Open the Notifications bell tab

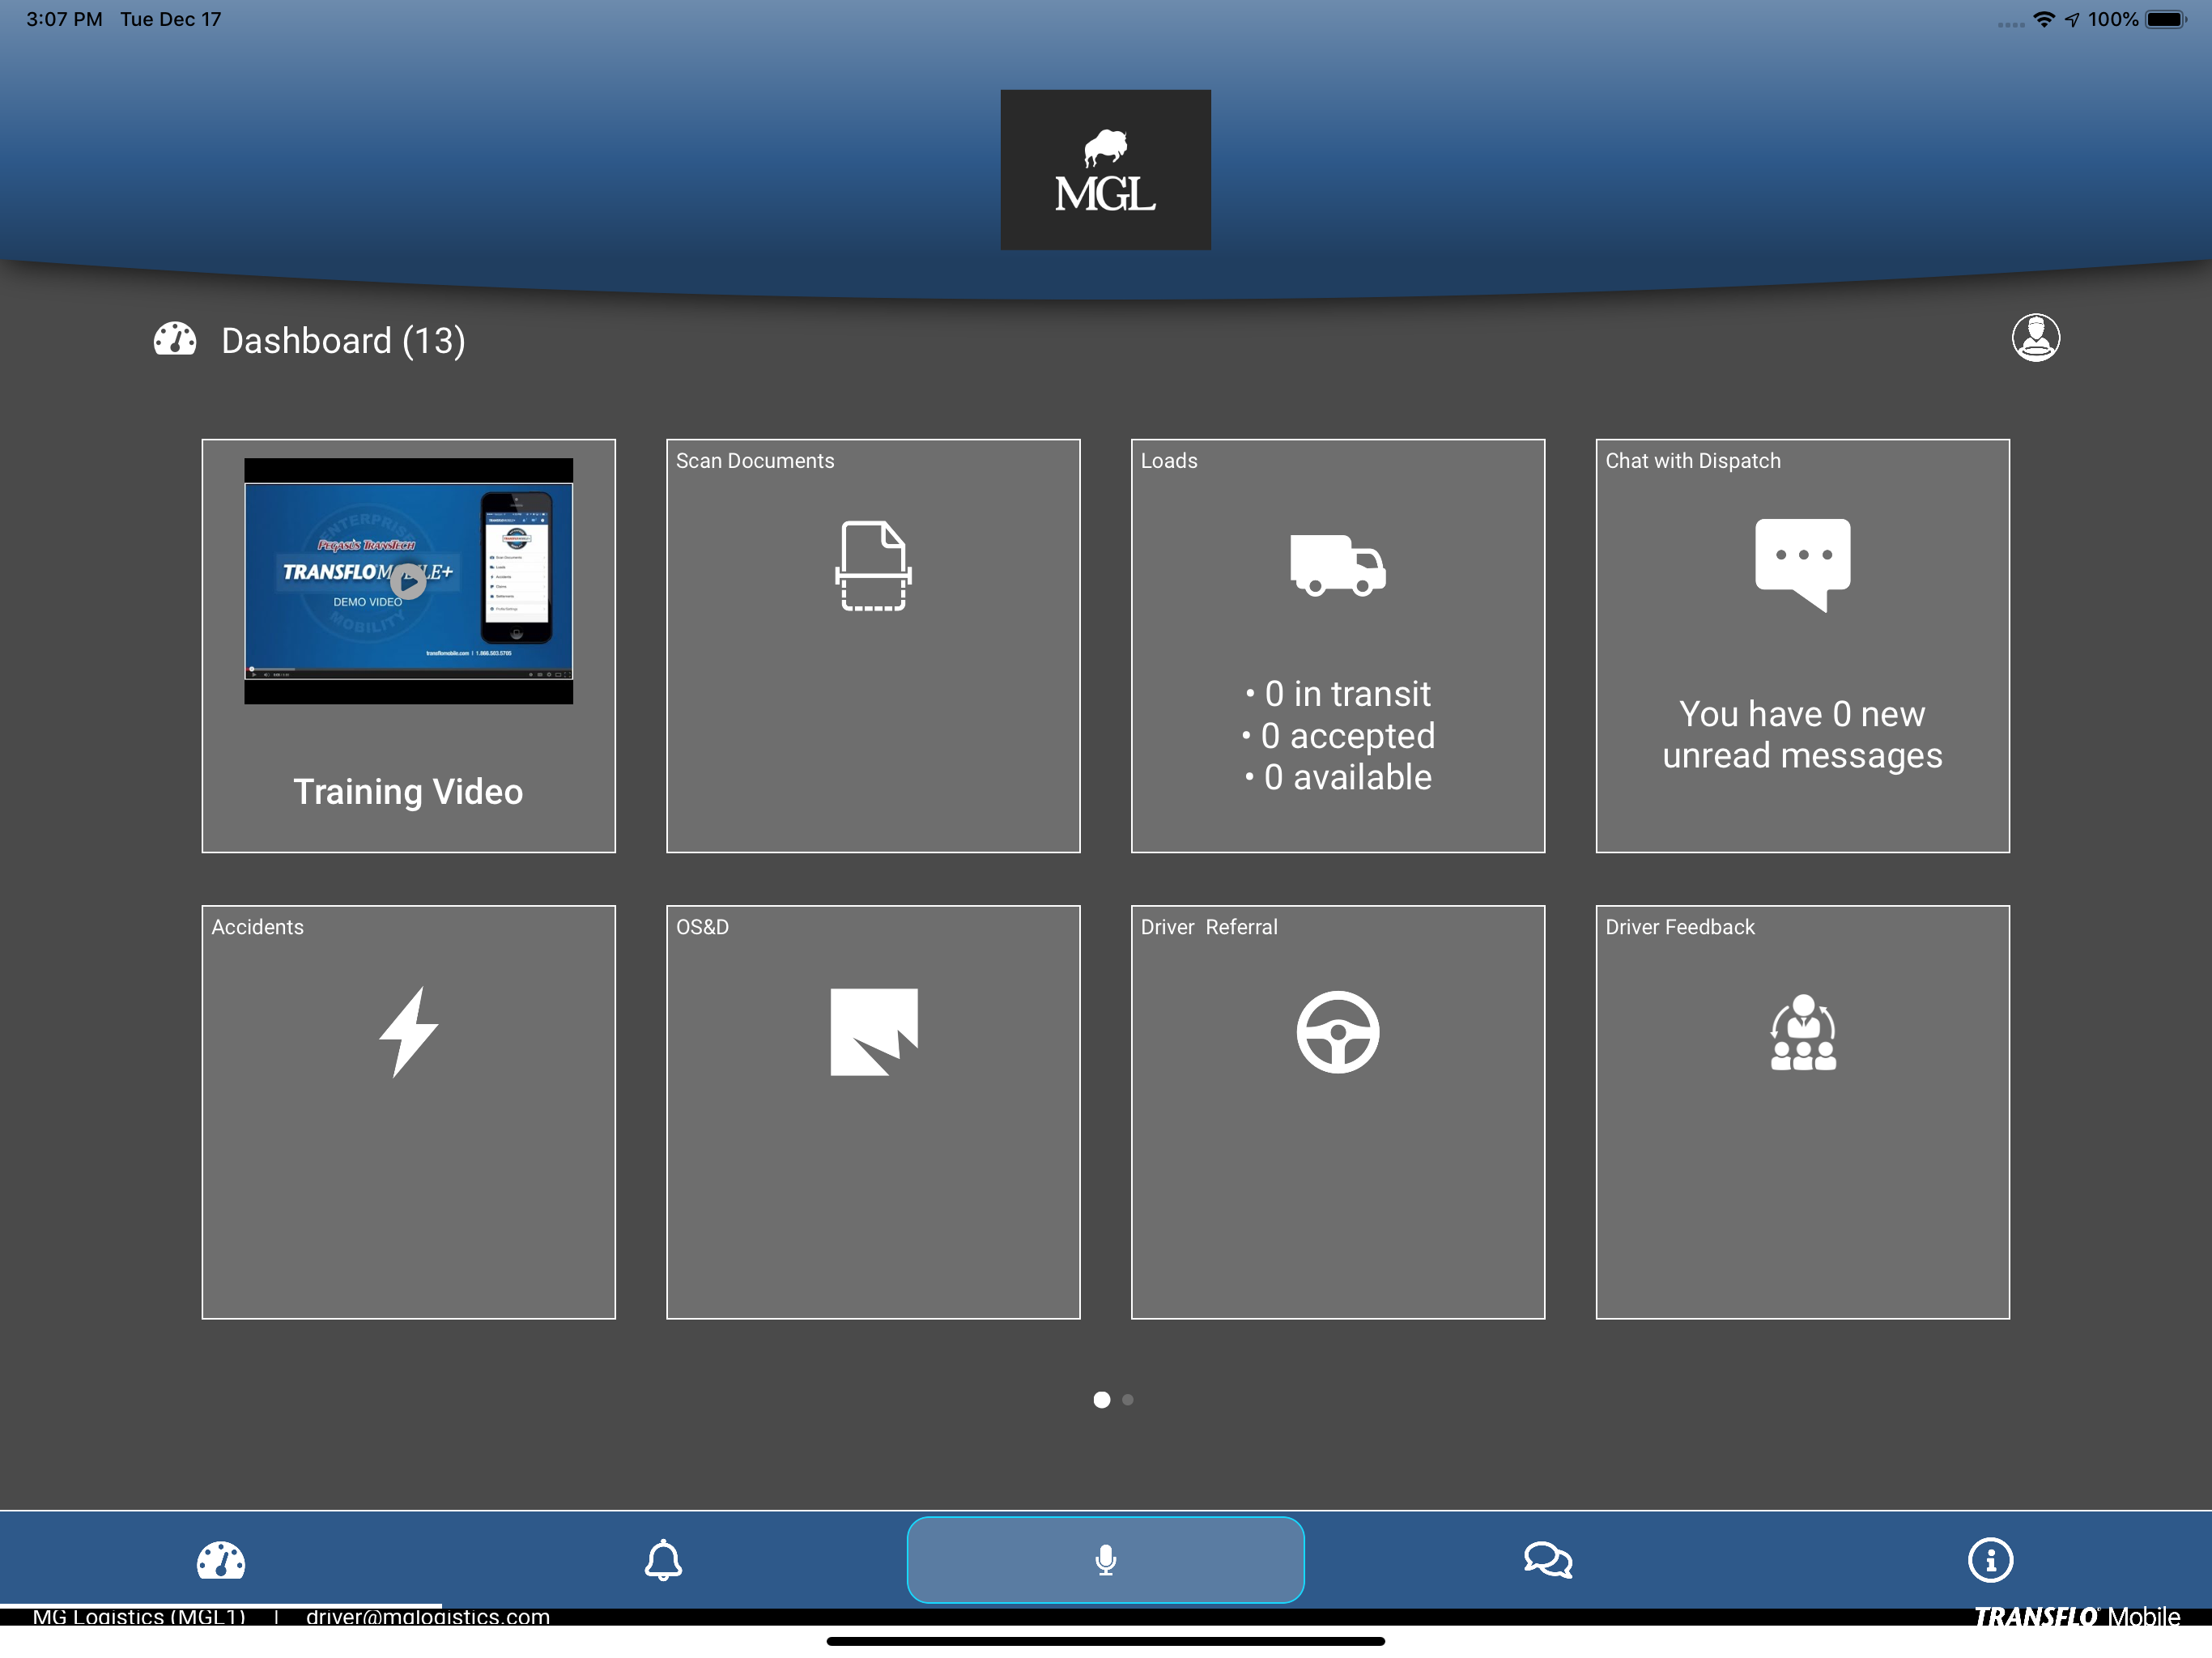tap(663, 1560)
